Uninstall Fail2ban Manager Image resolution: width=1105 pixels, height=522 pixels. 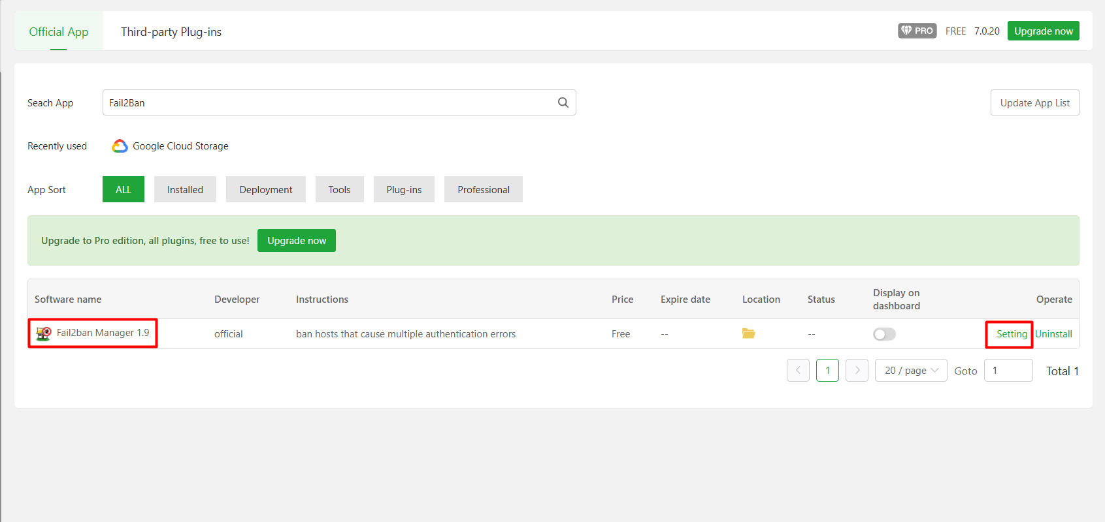[1053, 334]
